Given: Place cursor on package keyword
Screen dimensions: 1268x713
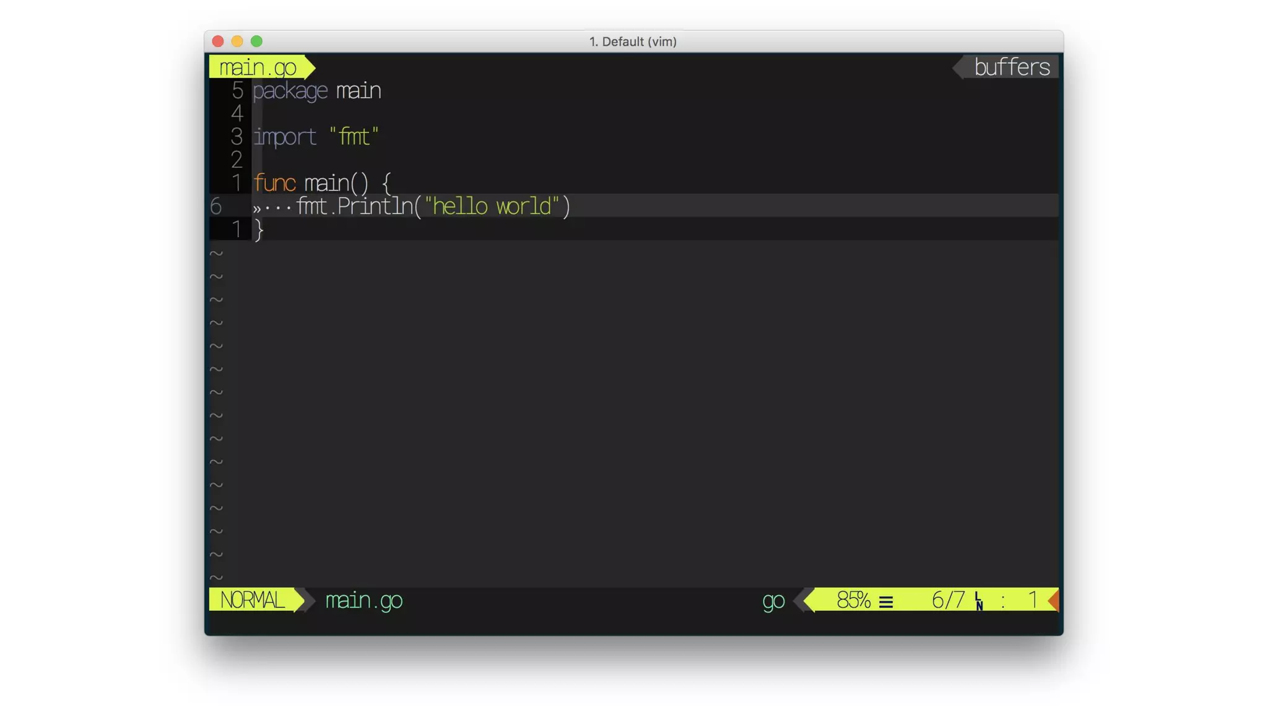Looking at the screenshot, I should (x=290, y=91).
